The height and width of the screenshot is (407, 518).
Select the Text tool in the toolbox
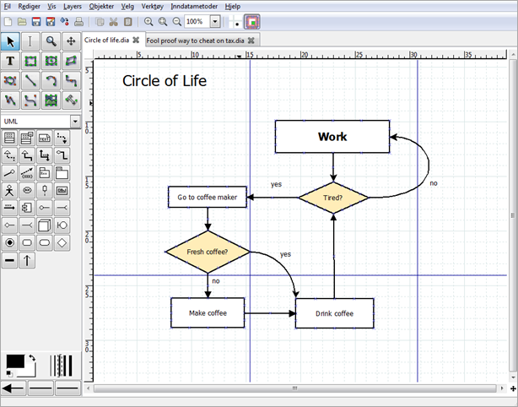click(10, 61)
